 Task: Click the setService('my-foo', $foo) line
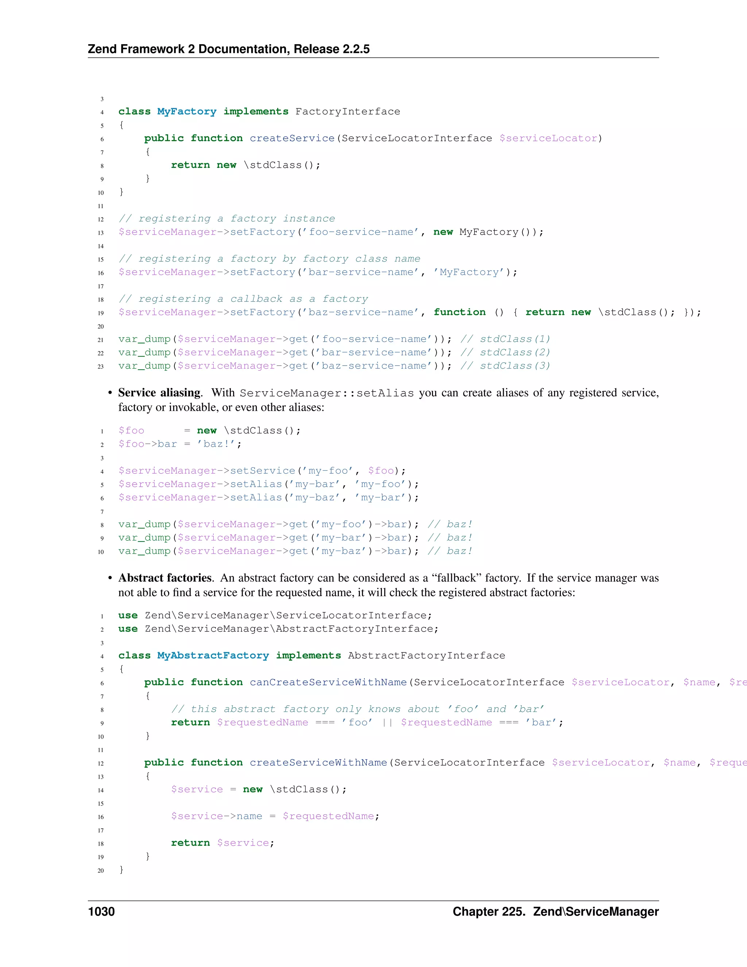(x=262, y=471)
